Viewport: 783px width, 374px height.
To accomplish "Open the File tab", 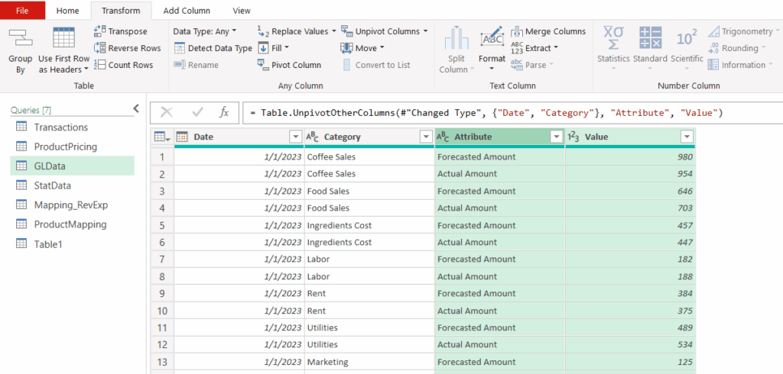I will click(22, 11).
